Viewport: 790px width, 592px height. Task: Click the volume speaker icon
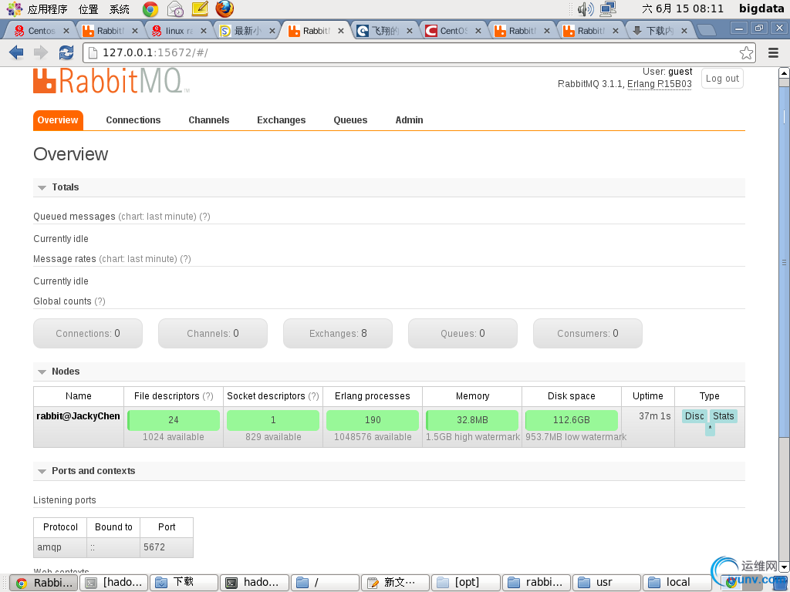pos(586,8)
